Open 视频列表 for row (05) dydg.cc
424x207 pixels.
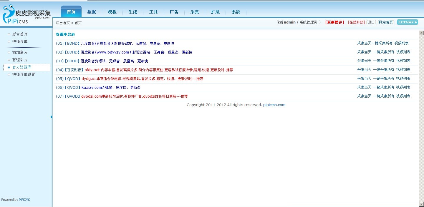pos(403,79)
